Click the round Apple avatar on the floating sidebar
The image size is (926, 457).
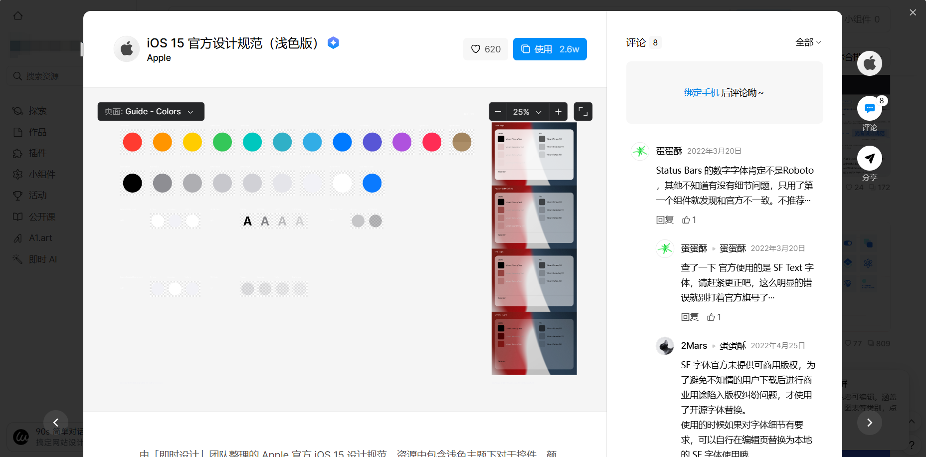[870, 63]
